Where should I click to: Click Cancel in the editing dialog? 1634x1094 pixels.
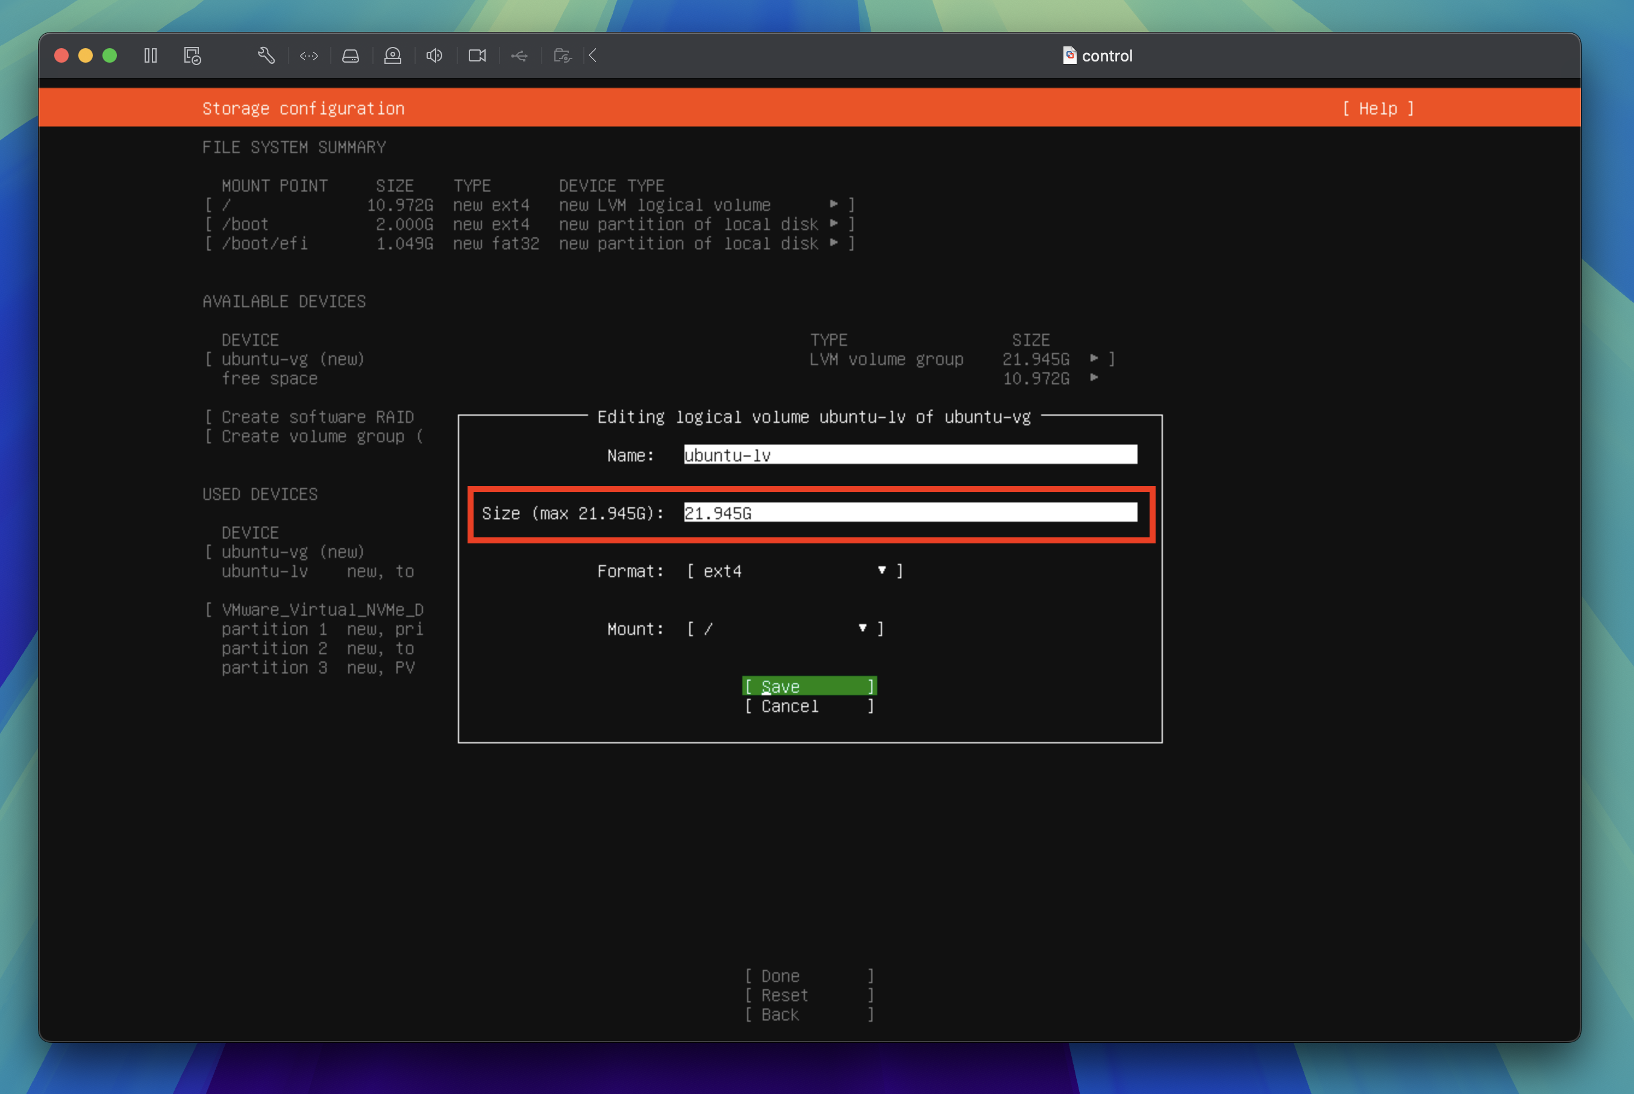(809, 705)
